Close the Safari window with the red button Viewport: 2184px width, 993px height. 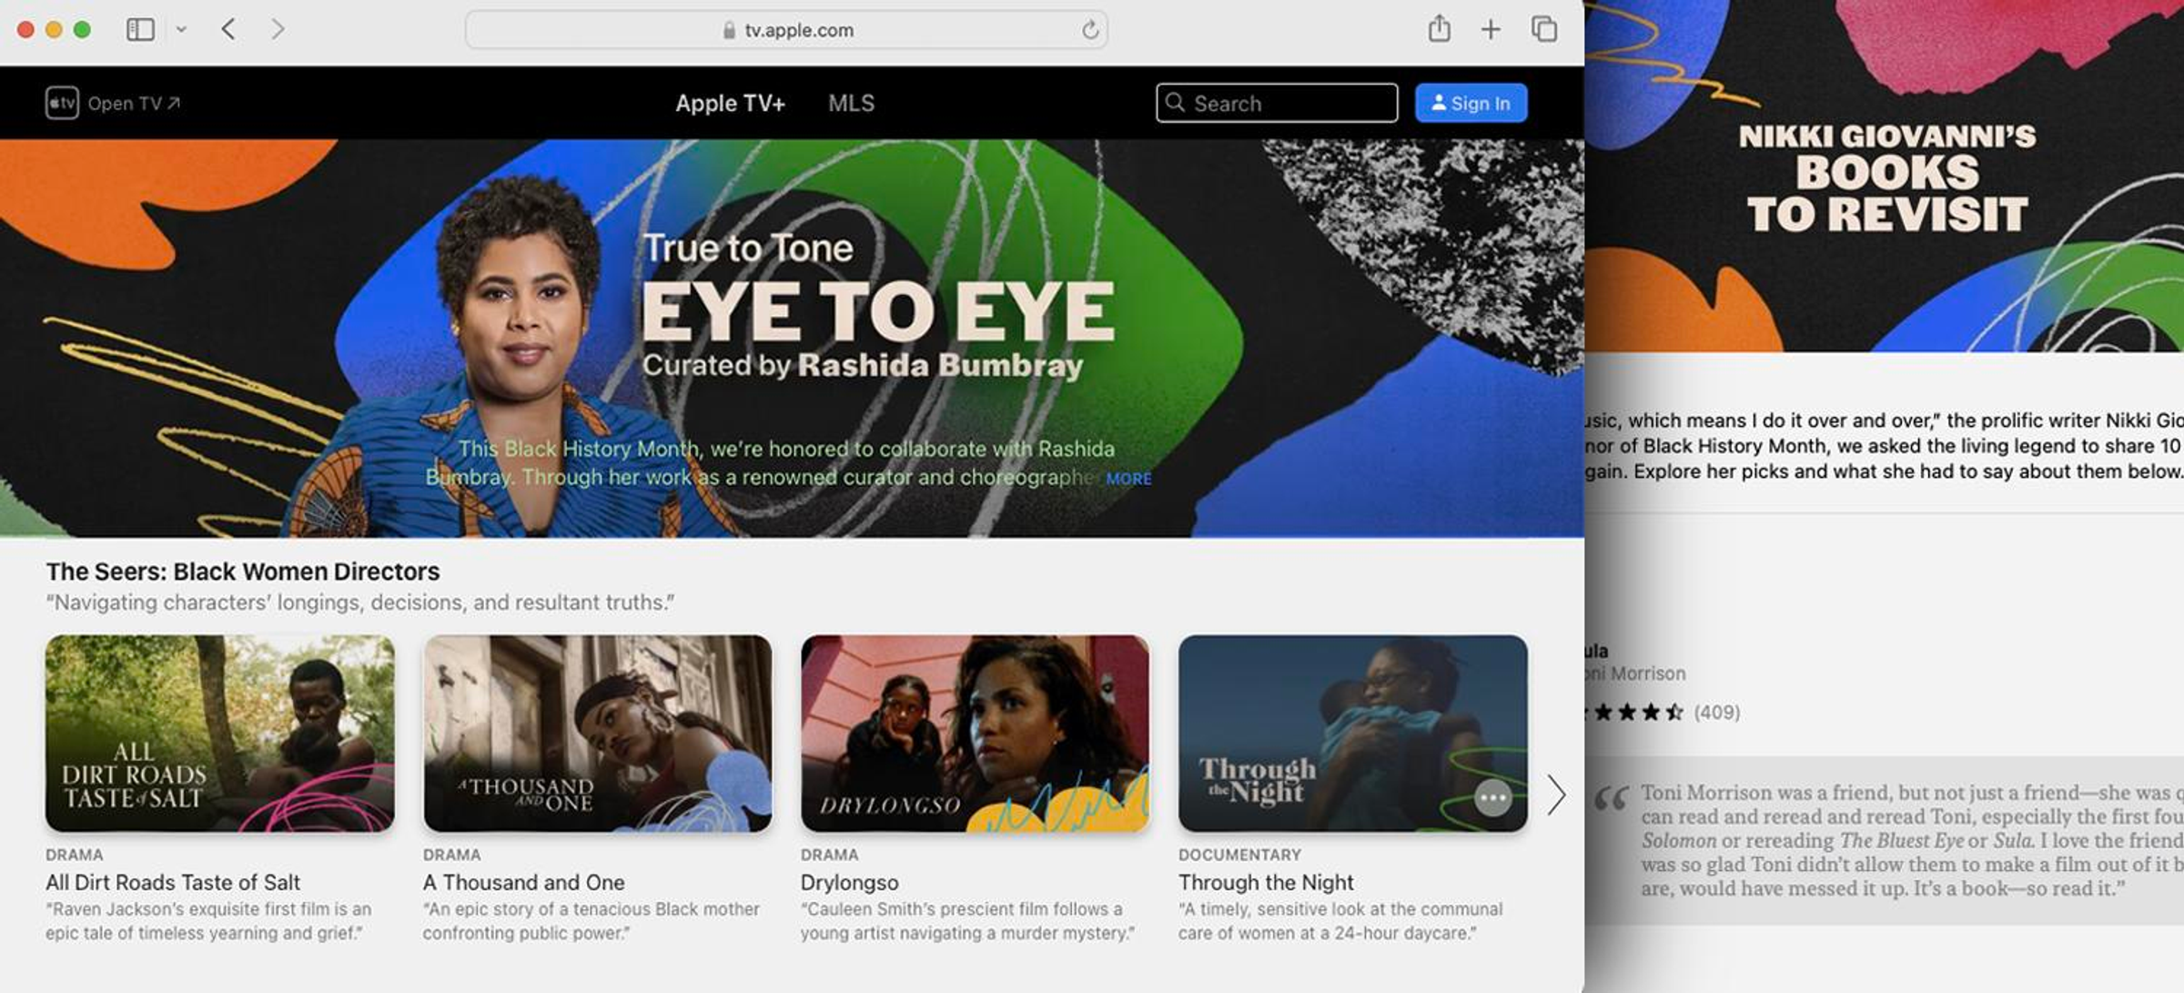25,29
